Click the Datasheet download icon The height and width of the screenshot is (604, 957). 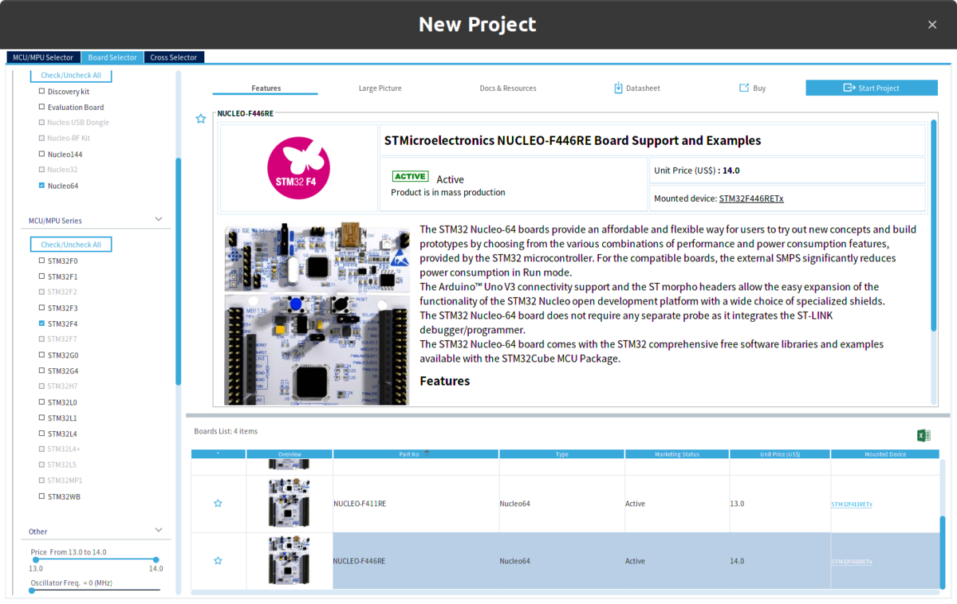[x=618, y=88]
